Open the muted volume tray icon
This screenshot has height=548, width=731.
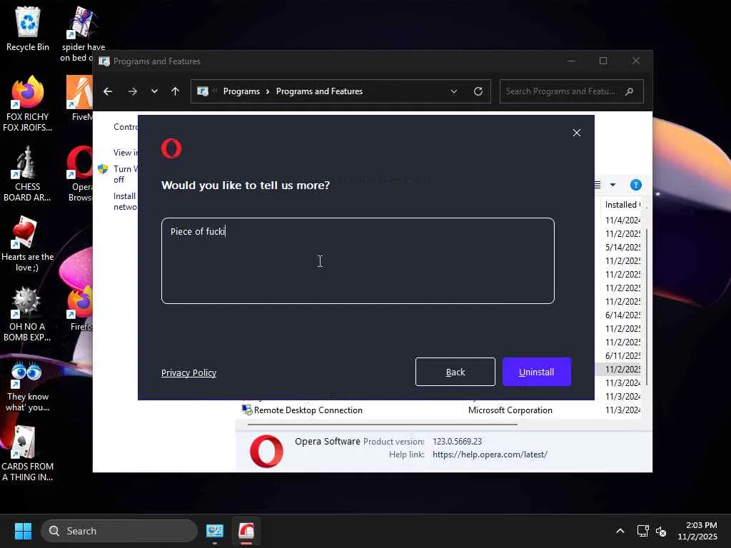(x=660, y=531)
